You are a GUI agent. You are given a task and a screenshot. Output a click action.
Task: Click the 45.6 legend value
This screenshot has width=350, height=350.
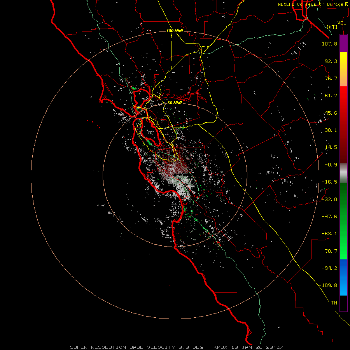pos(331,113)
